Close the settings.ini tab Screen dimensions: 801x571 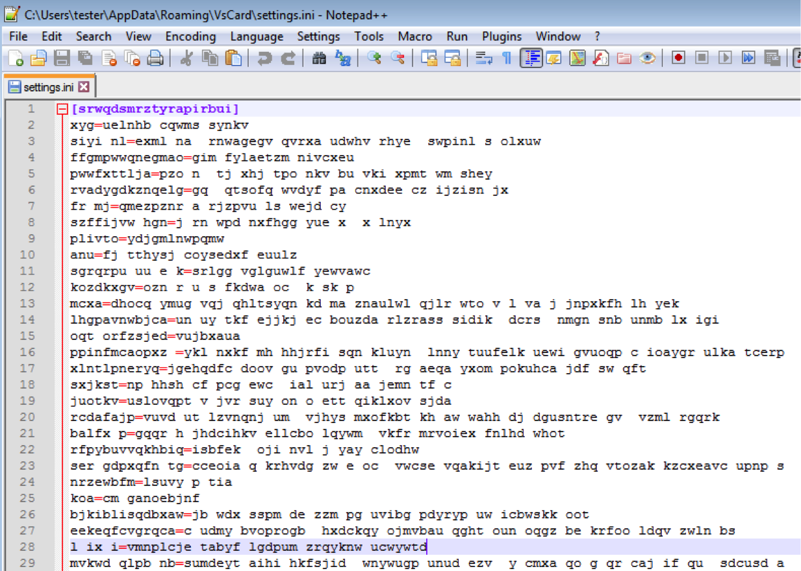tap(83, 87)
